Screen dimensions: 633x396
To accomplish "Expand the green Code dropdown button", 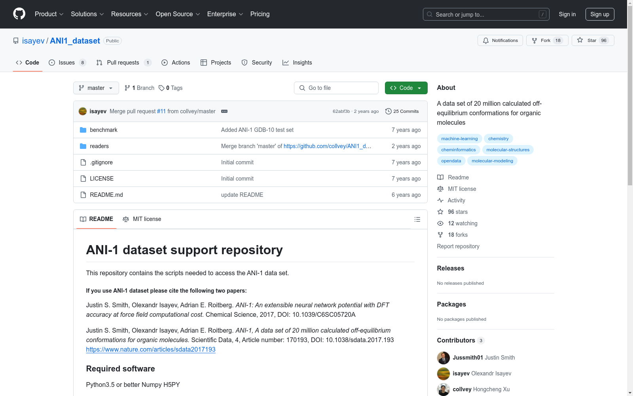I will (x=406, y=88).
